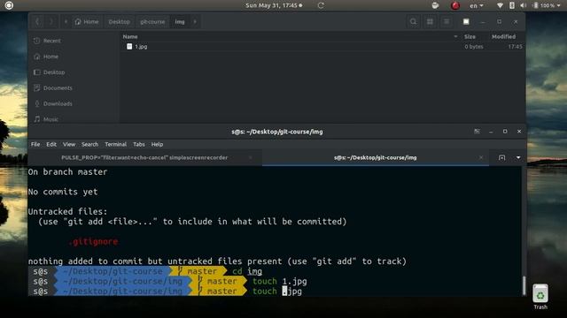Go back in the file manager
Viewport: 567px width, 318px height.
[x=37, y=21]
